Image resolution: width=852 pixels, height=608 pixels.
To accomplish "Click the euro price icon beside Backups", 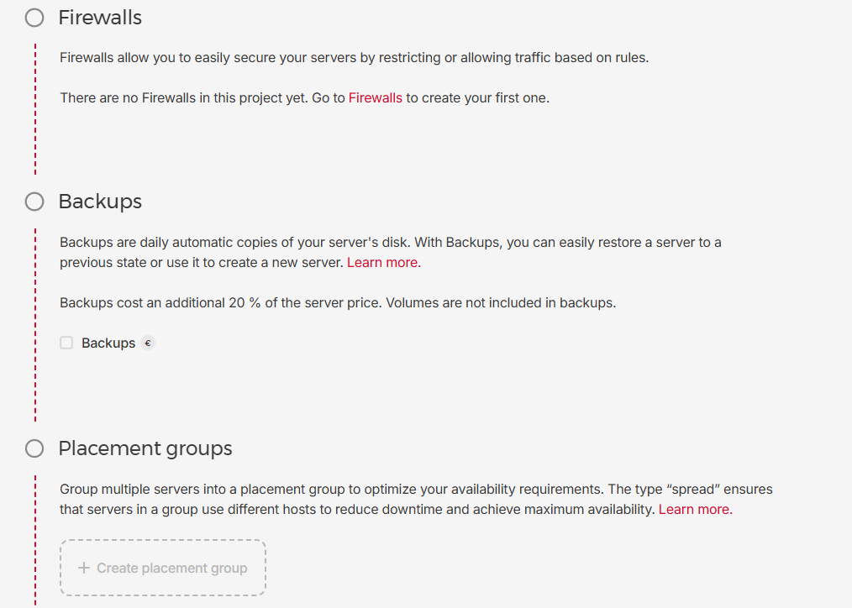I will point(148,343).
